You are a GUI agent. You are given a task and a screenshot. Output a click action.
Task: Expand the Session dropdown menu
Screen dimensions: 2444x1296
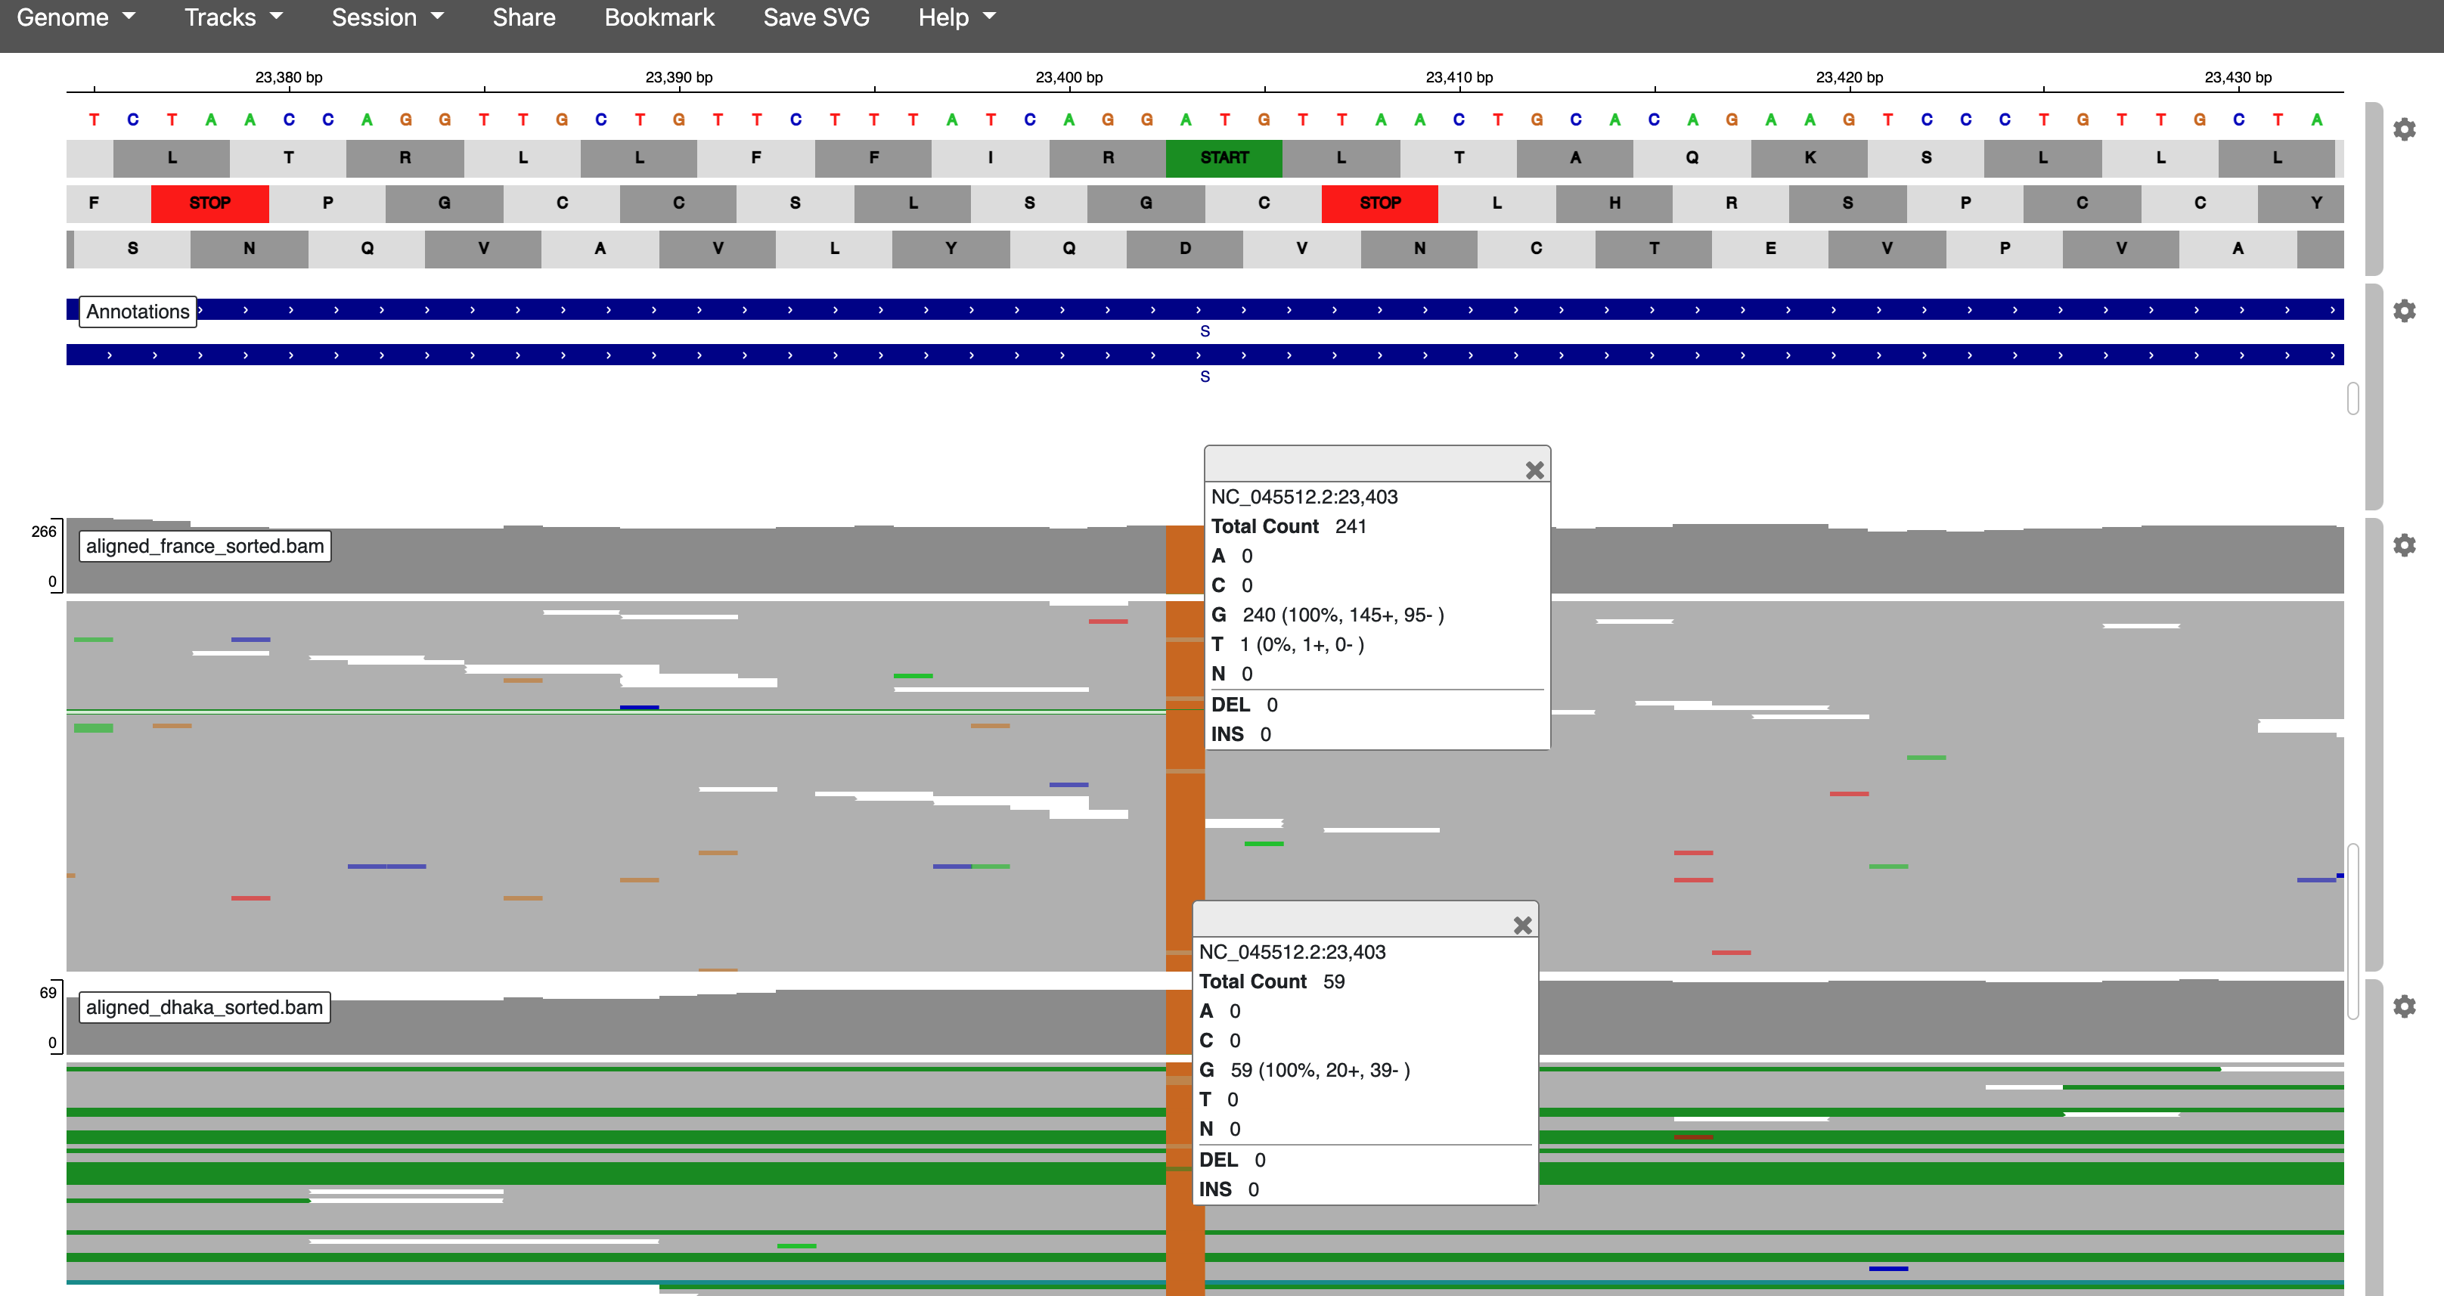[x=387, y=17]
